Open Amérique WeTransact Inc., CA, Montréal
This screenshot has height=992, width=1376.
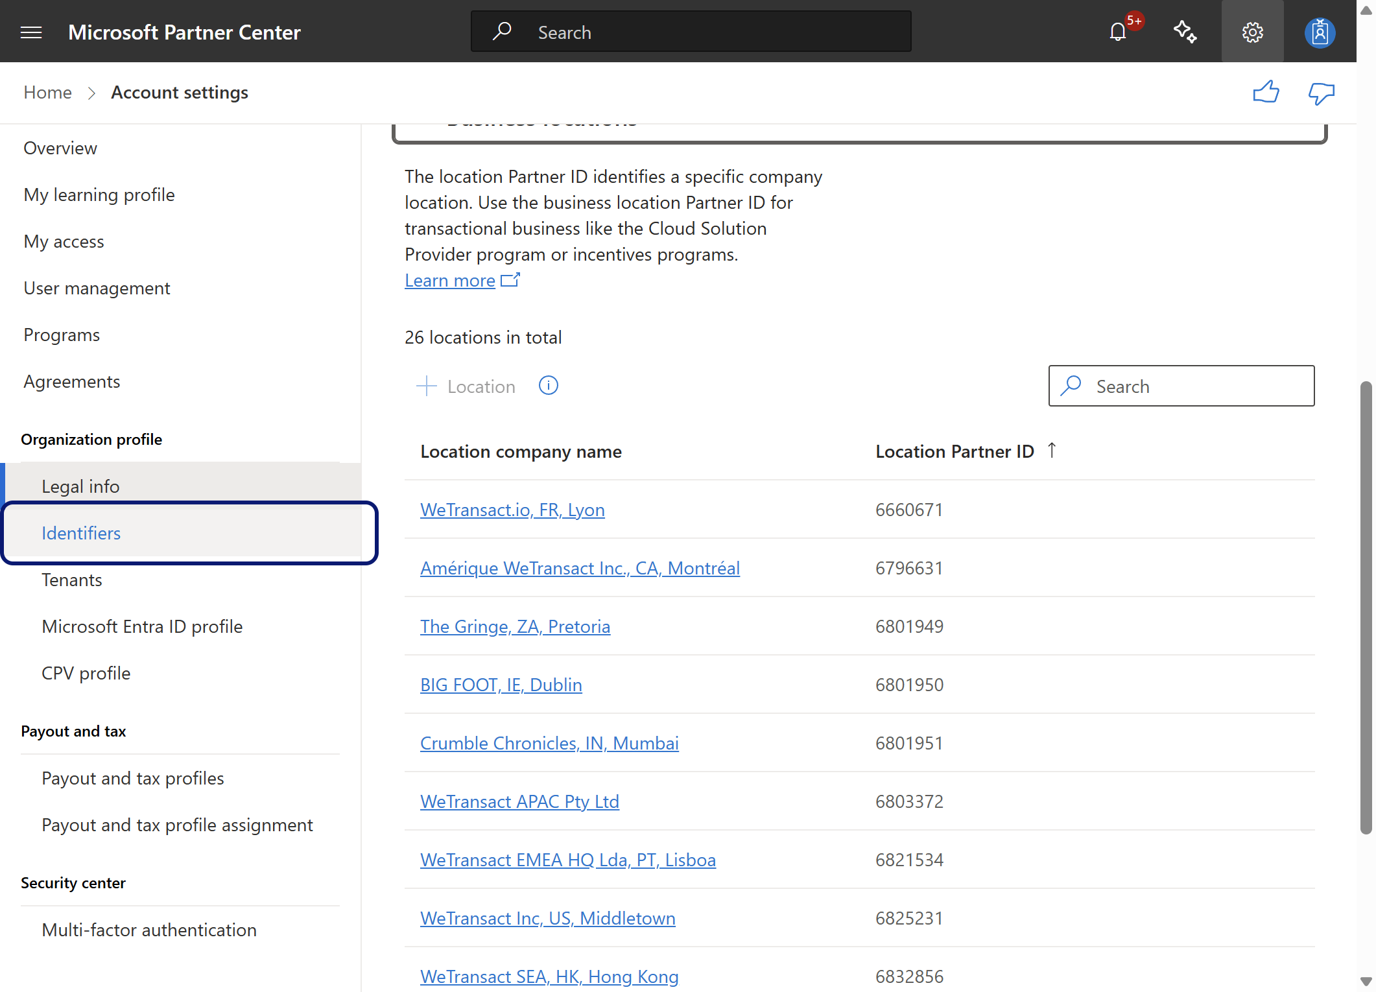coord(580,568)
